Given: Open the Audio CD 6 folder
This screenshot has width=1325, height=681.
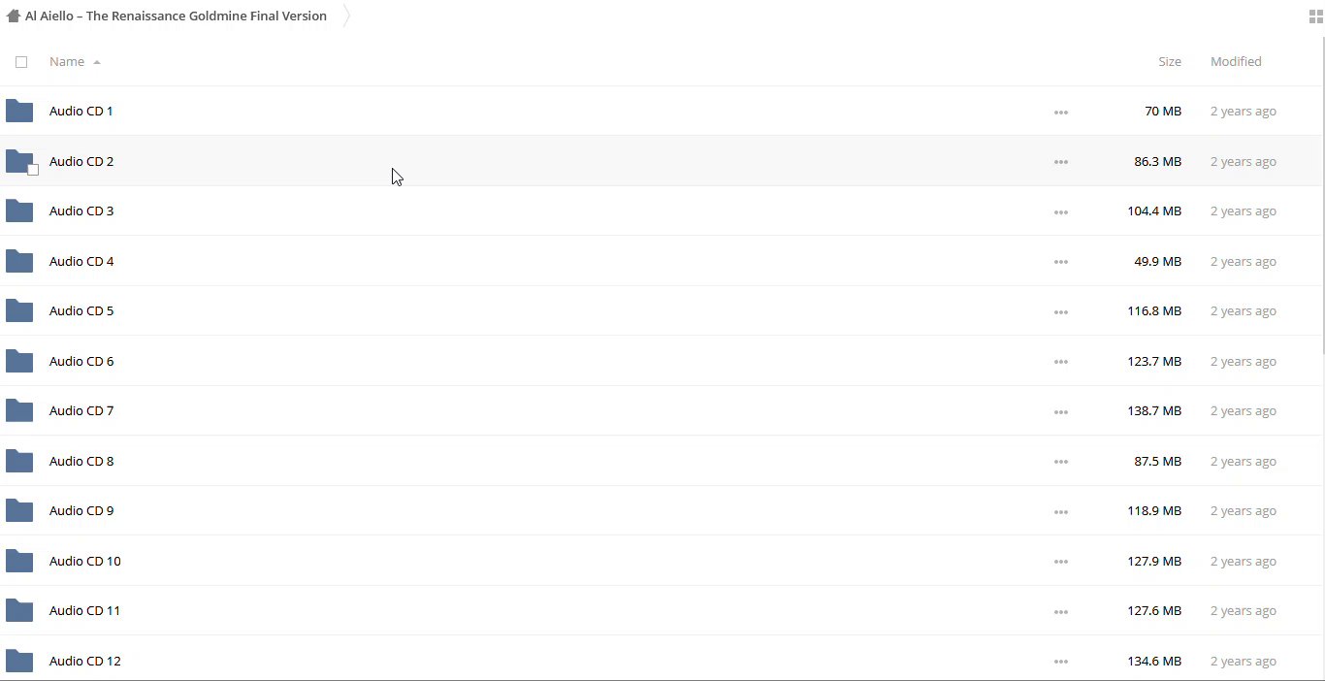Looking at the screenshot, I should click(x=81, y=361).
